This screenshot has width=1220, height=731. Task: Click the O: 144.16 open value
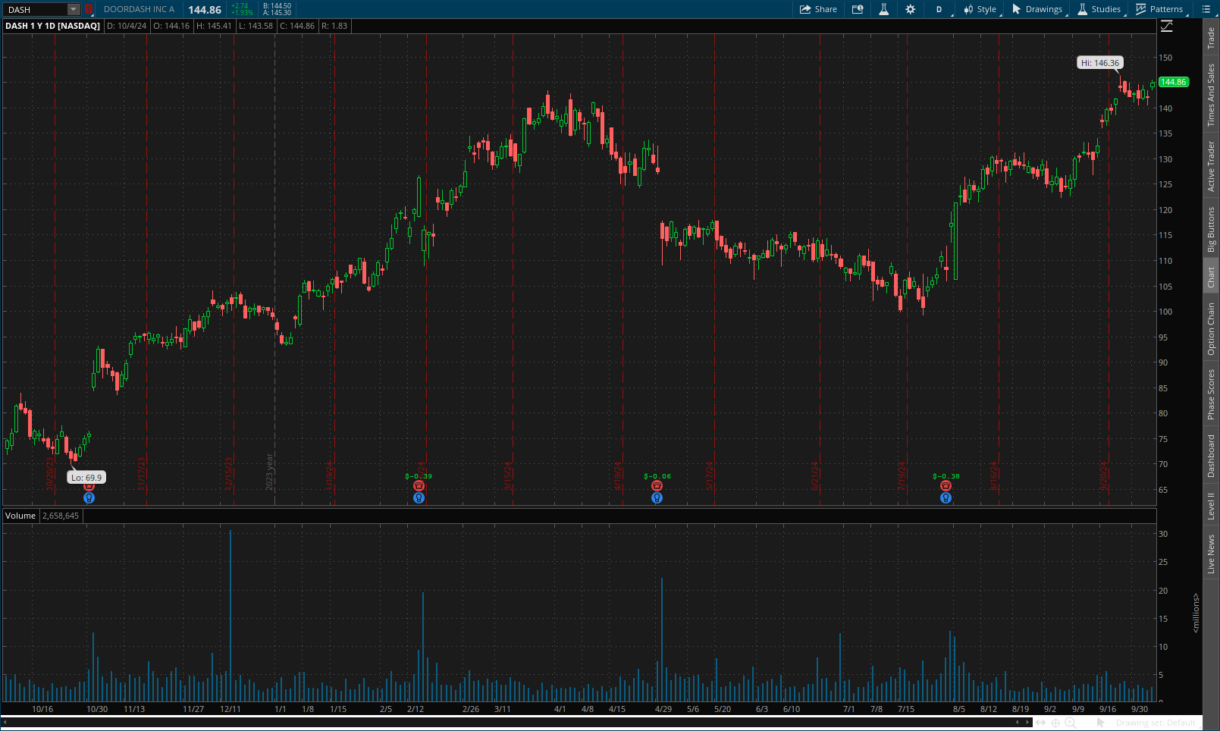(x=171, y=26)
